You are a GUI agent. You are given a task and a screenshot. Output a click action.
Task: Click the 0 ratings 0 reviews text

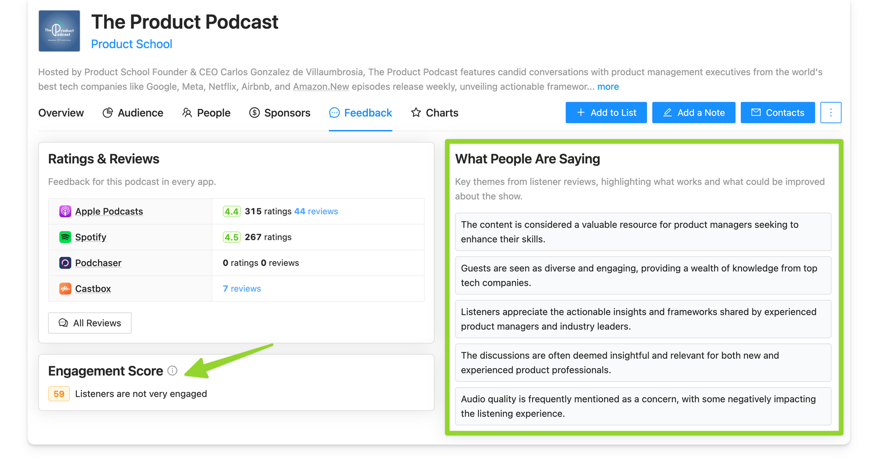coord(261,263)
